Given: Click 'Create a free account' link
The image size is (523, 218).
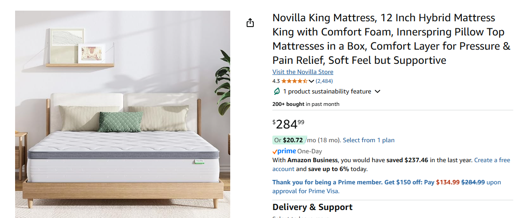Looking at the screenshot, I should click(x=492, y=160).
